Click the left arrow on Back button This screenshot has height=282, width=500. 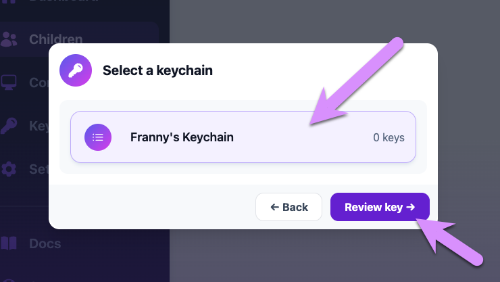tap(274, 207)
